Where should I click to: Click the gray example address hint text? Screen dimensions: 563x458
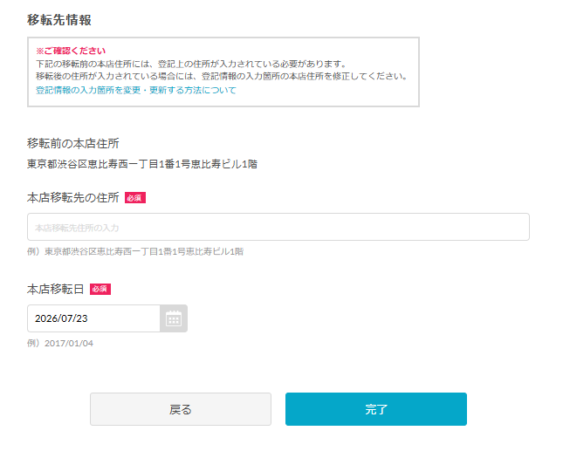[x=135, y=251]
